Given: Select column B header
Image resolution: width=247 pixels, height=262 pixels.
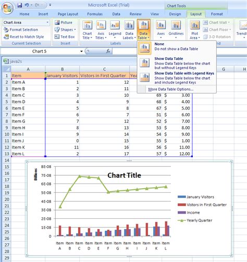Looking at the screenshot, I should (x=63, y=69).
